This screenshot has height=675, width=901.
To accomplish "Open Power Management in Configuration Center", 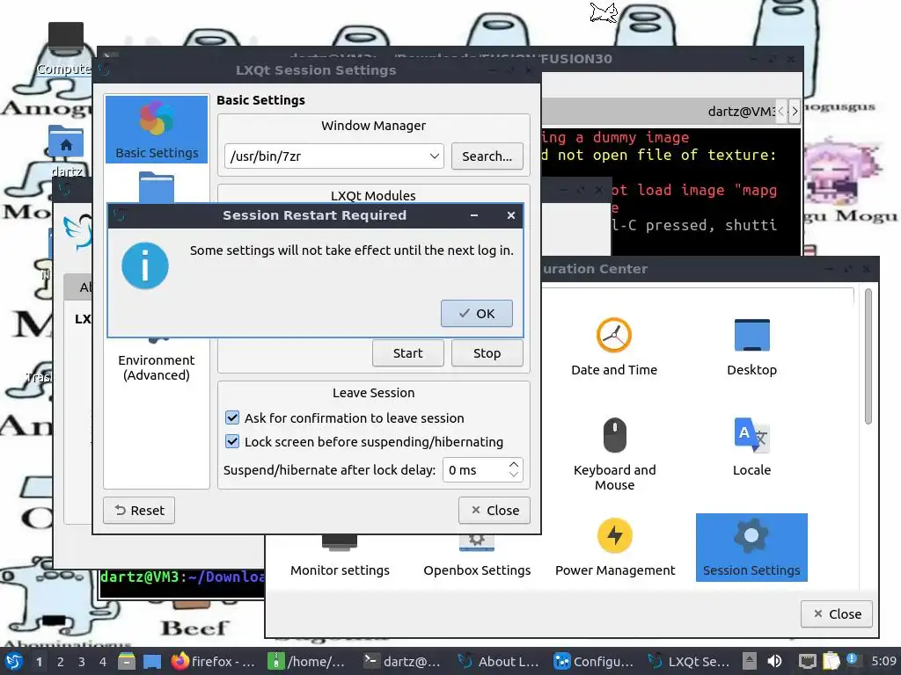I will (615, 548).
